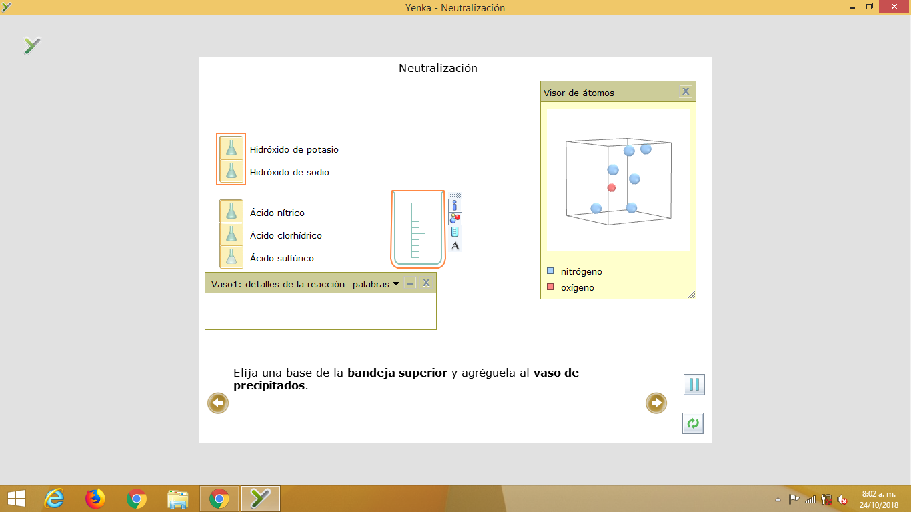
Task: Launch Firefox from the taskbar
Action: (95, 499)
